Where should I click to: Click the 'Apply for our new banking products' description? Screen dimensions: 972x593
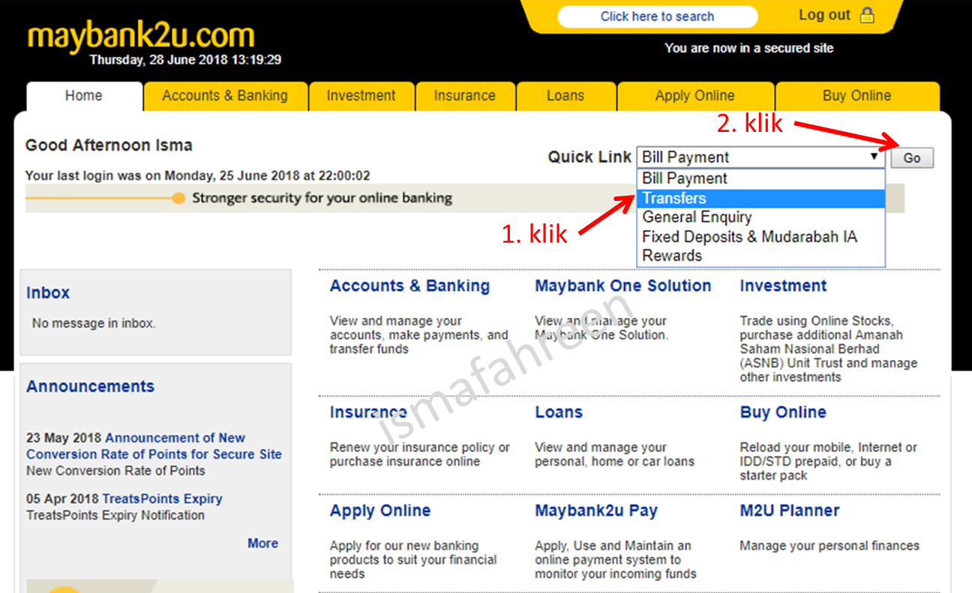click(413, 559)
